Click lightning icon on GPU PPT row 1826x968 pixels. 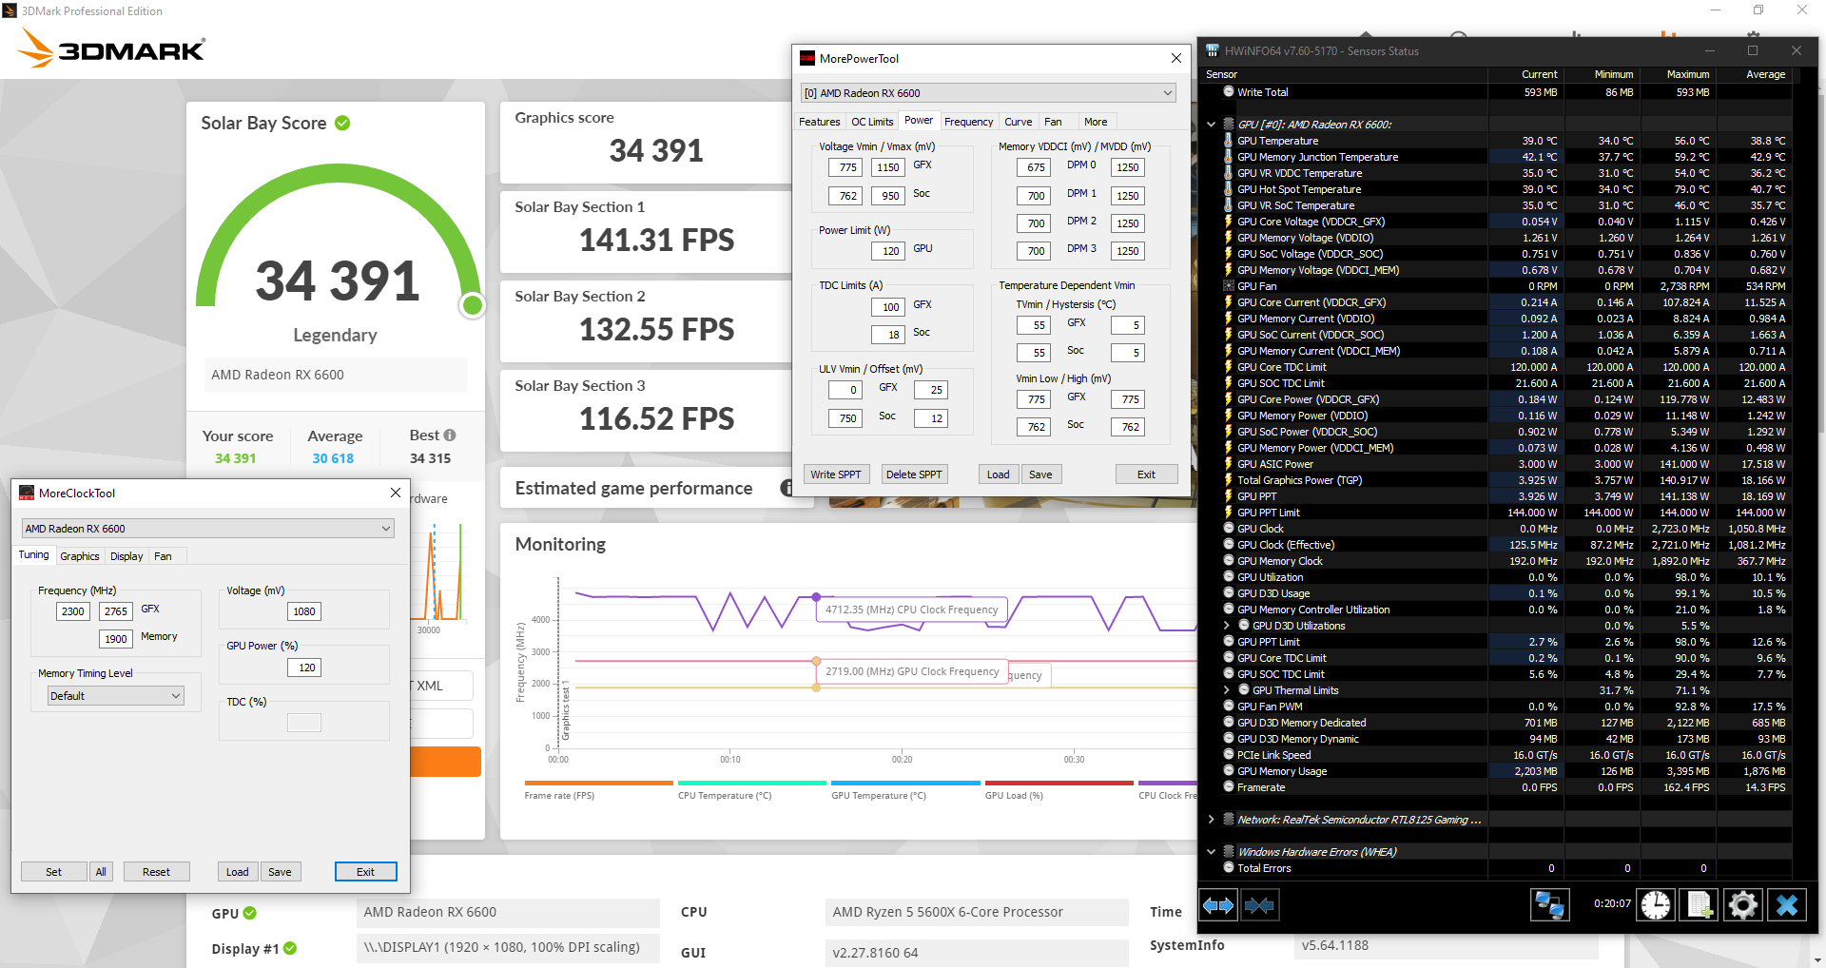(1229, 496)
